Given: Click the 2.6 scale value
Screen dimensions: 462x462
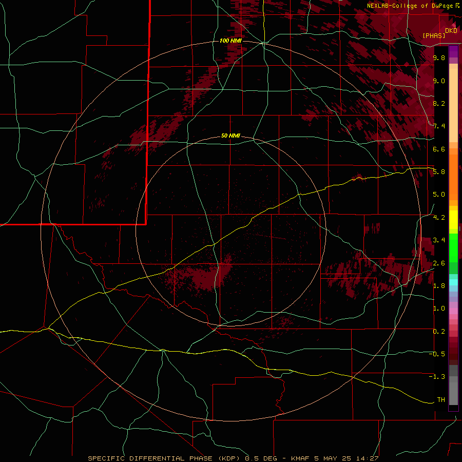Looking at the screenshot, I should (439, 263).
